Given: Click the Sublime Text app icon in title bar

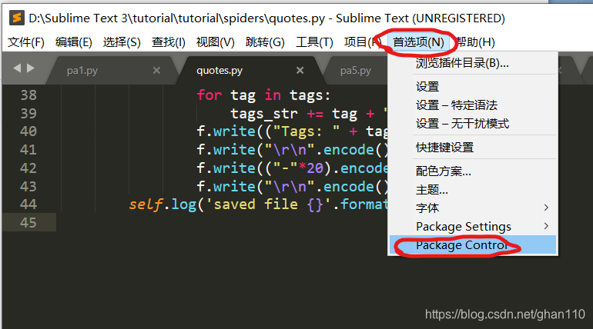Looking at the screenshot, I should (x=17, y=18).
